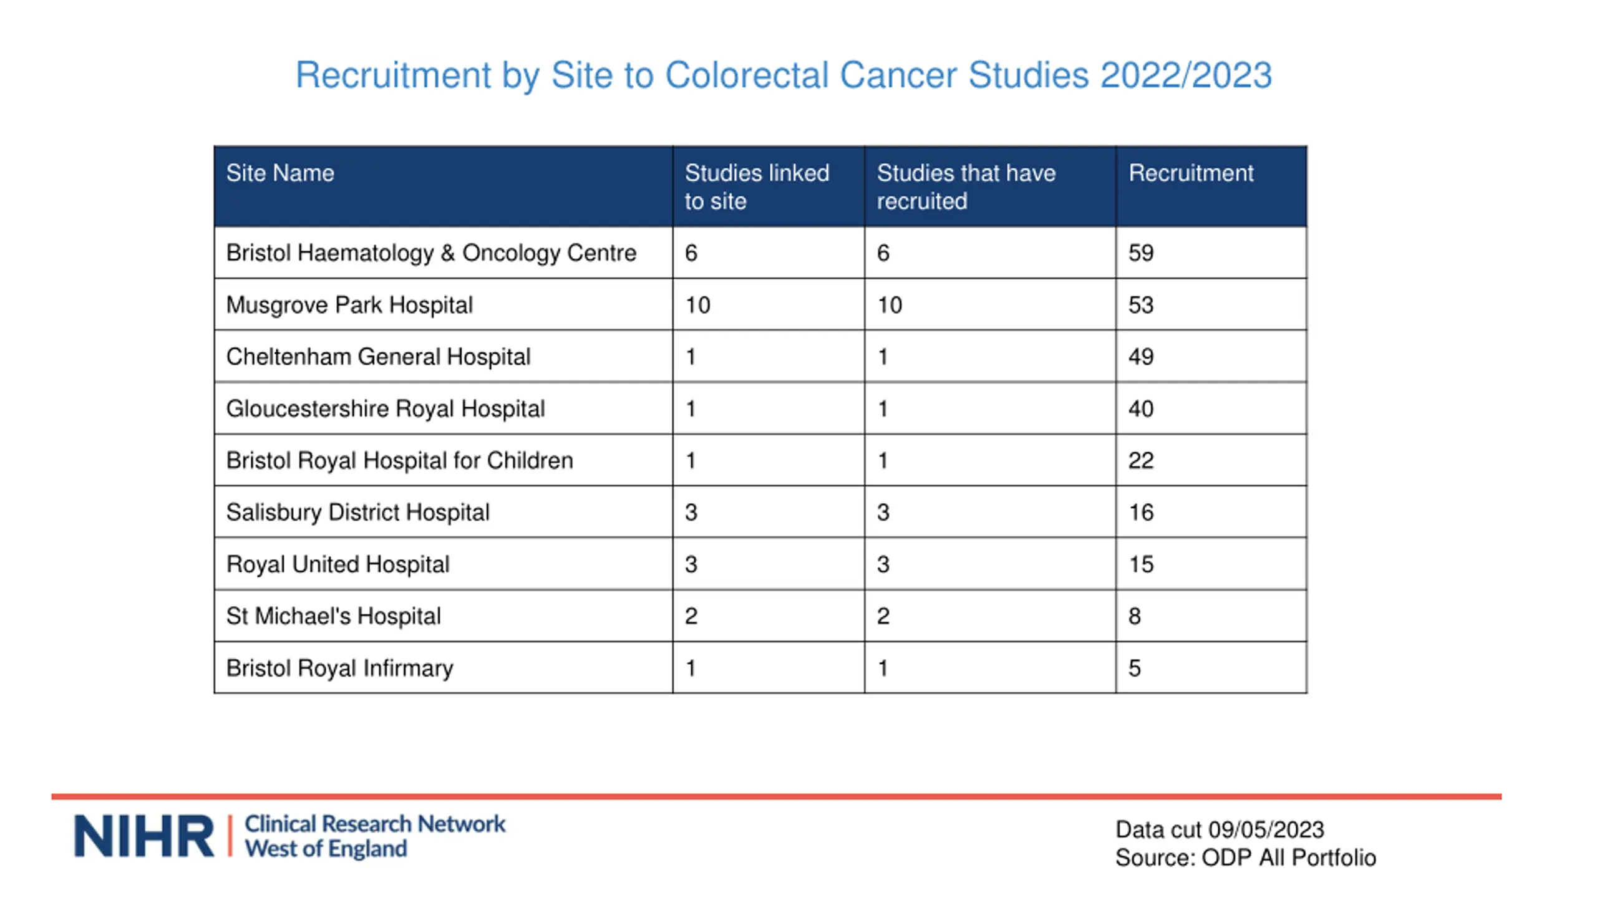Click recruitment value 22 for Bristol Children's
The height and width of the screenshot is (898, 1597).
point(1141,460)
